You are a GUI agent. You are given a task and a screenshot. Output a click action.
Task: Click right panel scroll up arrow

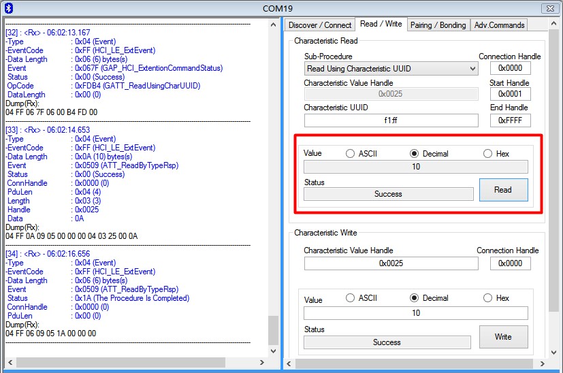(553, 23)
